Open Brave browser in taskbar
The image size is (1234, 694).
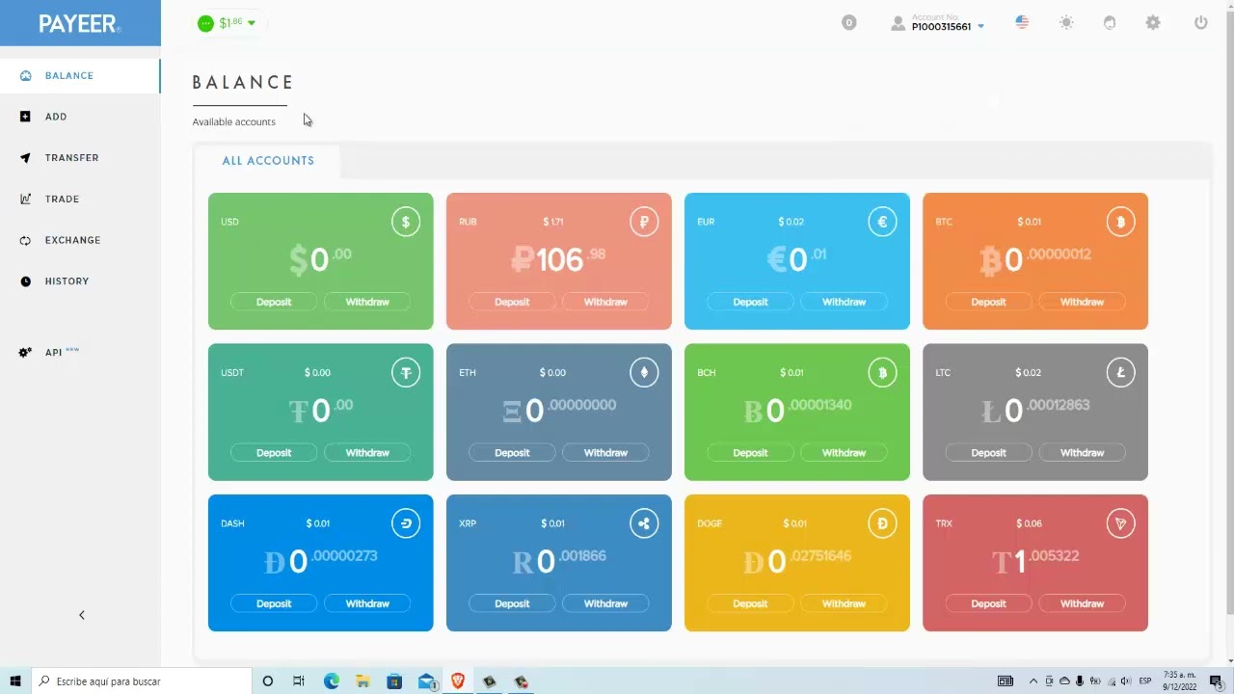[x=457, y=681]
